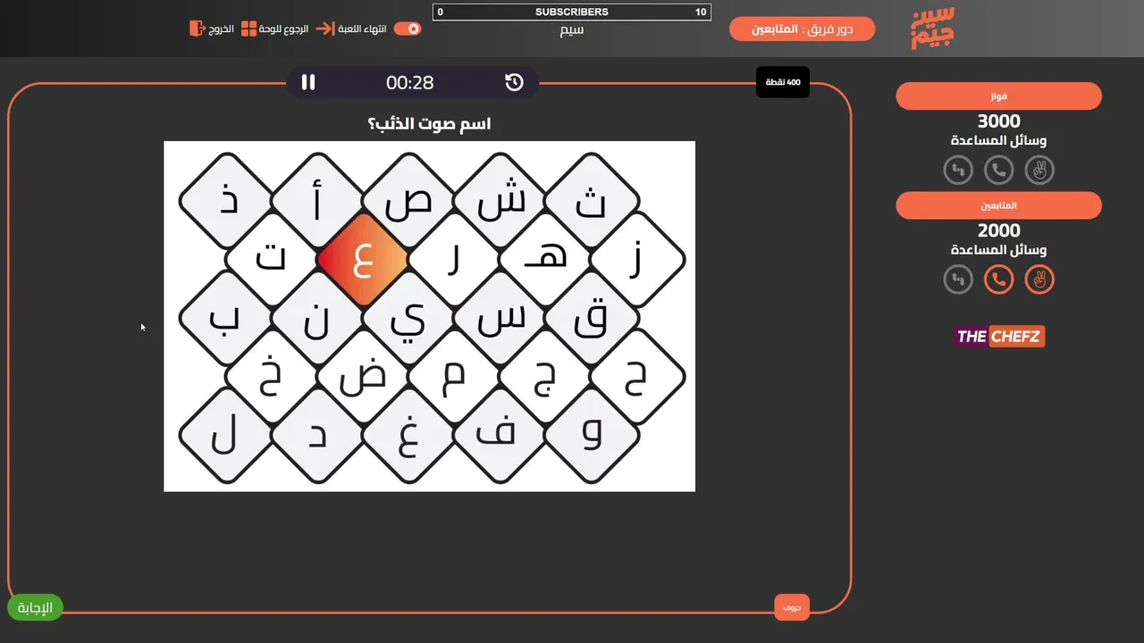Click the دور فريق : المتابعين turn indicator

click(802, 29)
